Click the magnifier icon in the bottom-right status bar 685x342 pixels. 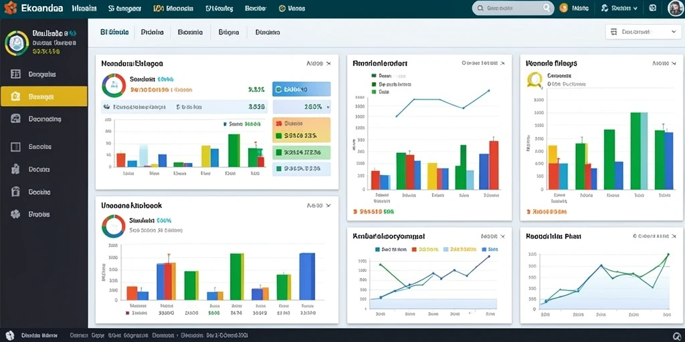[x=677, y=335]
